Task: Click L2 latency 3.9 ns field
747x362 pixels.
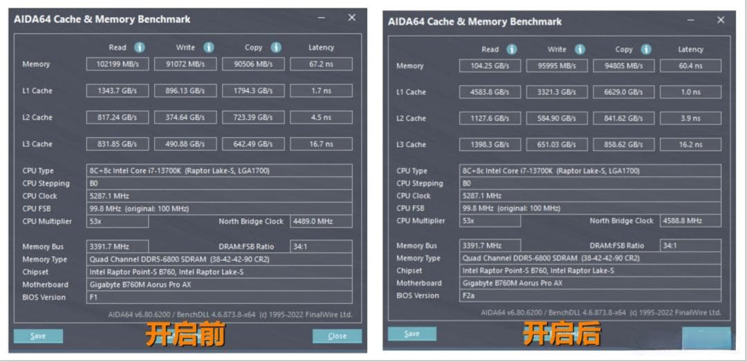Action: 690,118
